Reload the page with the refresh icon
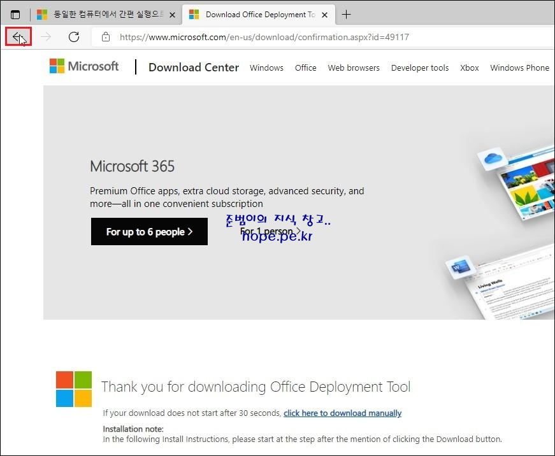This screenshot has width=555, height=456. tap(74, 37)
